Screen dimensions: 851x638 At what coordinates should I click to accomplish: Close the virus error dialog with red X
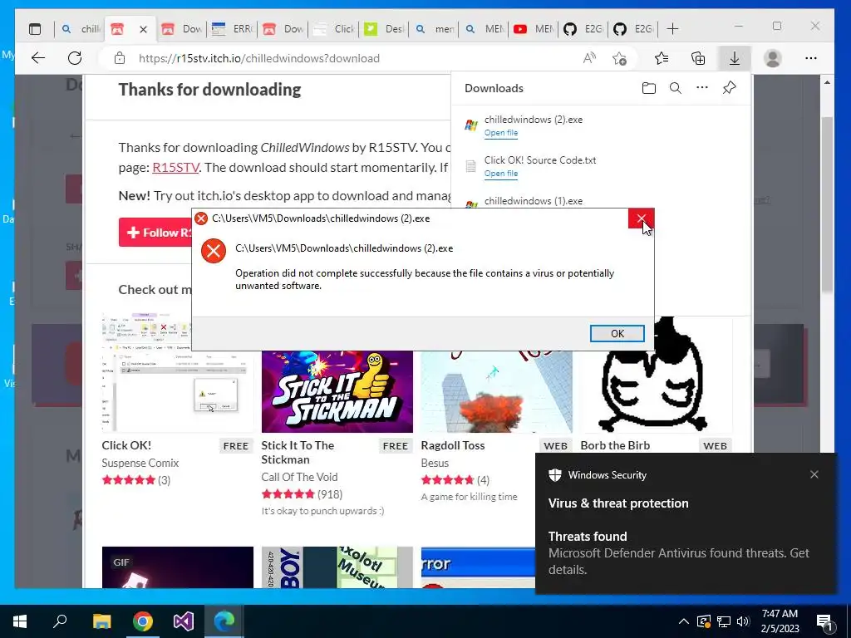tap(641, 218)
